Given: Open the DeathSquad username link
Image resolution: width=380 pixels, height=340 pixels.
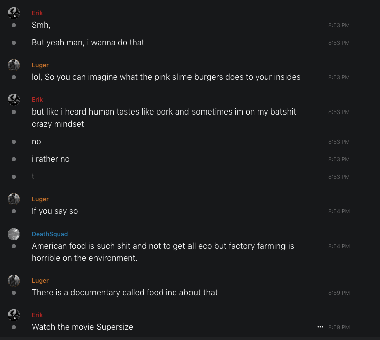Looking at the screenshot, I should pyautogui.click(x=50, y=234).
